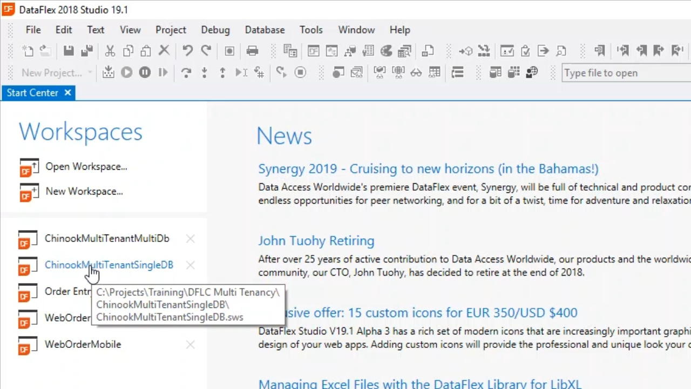Open the ChinookMultiTenantMultiDb workspace
The height and width of the screenshot is (389, 691).
[106, 238]
